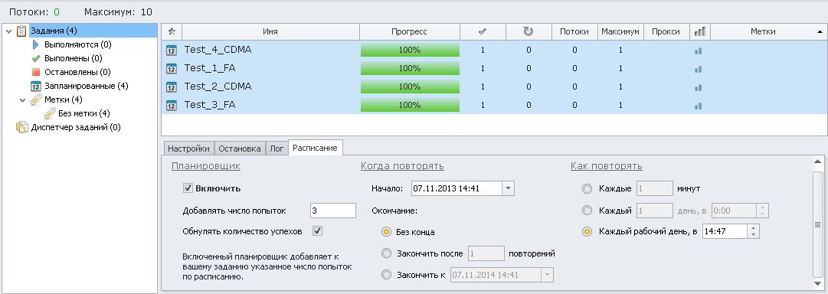This screenshot has width=828, height=294.
Task: Click bar-chart icon in Test_3_FA row
Action: tap(699, 106)
